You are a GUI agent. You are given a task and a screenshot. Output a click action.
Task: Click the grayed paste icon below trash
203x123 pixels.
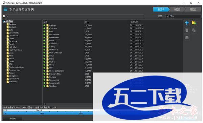pyautogui.click(x=187, y=38)
